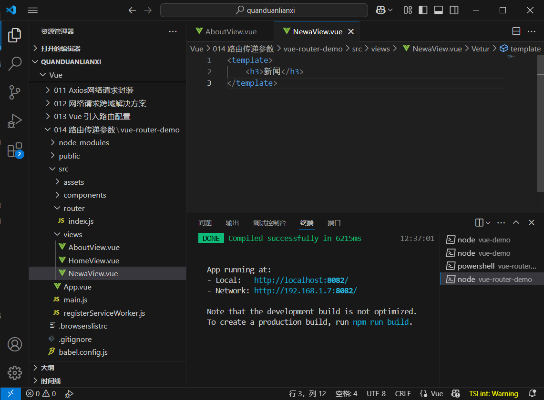Open Explorer panel More Actions ellipsis

pyautogui.click(x=173, y=31)
